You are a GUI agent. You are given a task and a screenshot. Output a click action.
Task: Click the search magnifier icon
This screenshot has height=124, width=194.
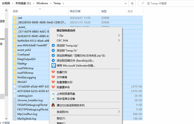143,3
